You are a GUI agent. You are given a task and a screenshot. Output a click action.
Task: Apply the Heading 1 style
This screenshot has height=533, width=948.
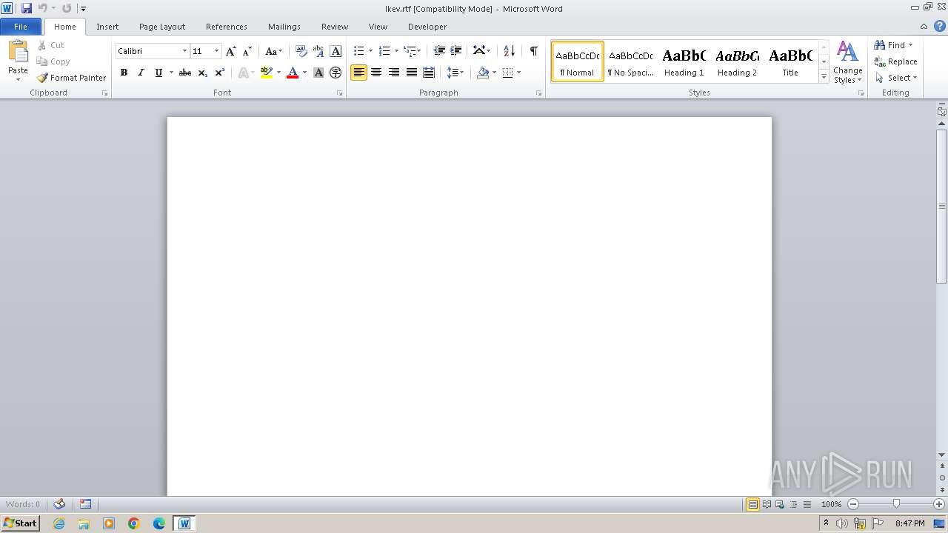point(684,61)
